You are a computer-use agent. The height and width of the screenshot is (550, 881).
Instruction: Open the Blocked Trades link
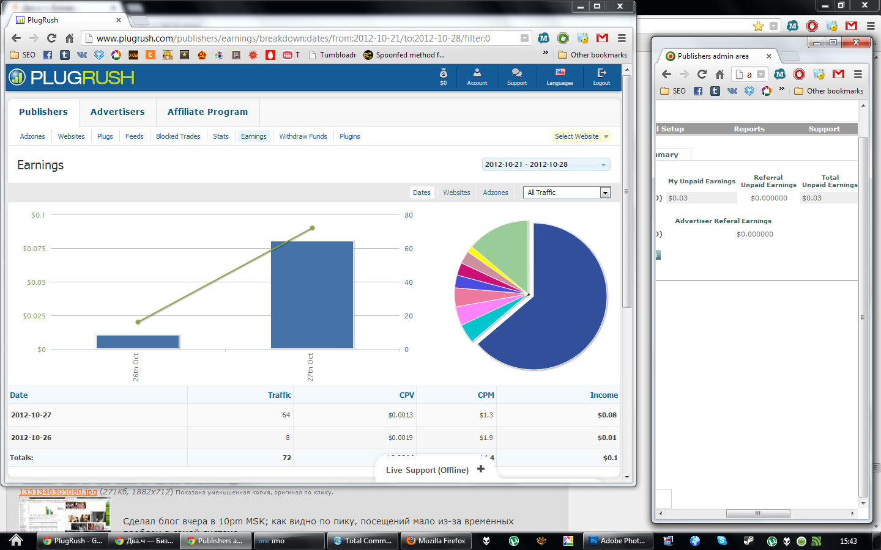click(x=178, y=136)
